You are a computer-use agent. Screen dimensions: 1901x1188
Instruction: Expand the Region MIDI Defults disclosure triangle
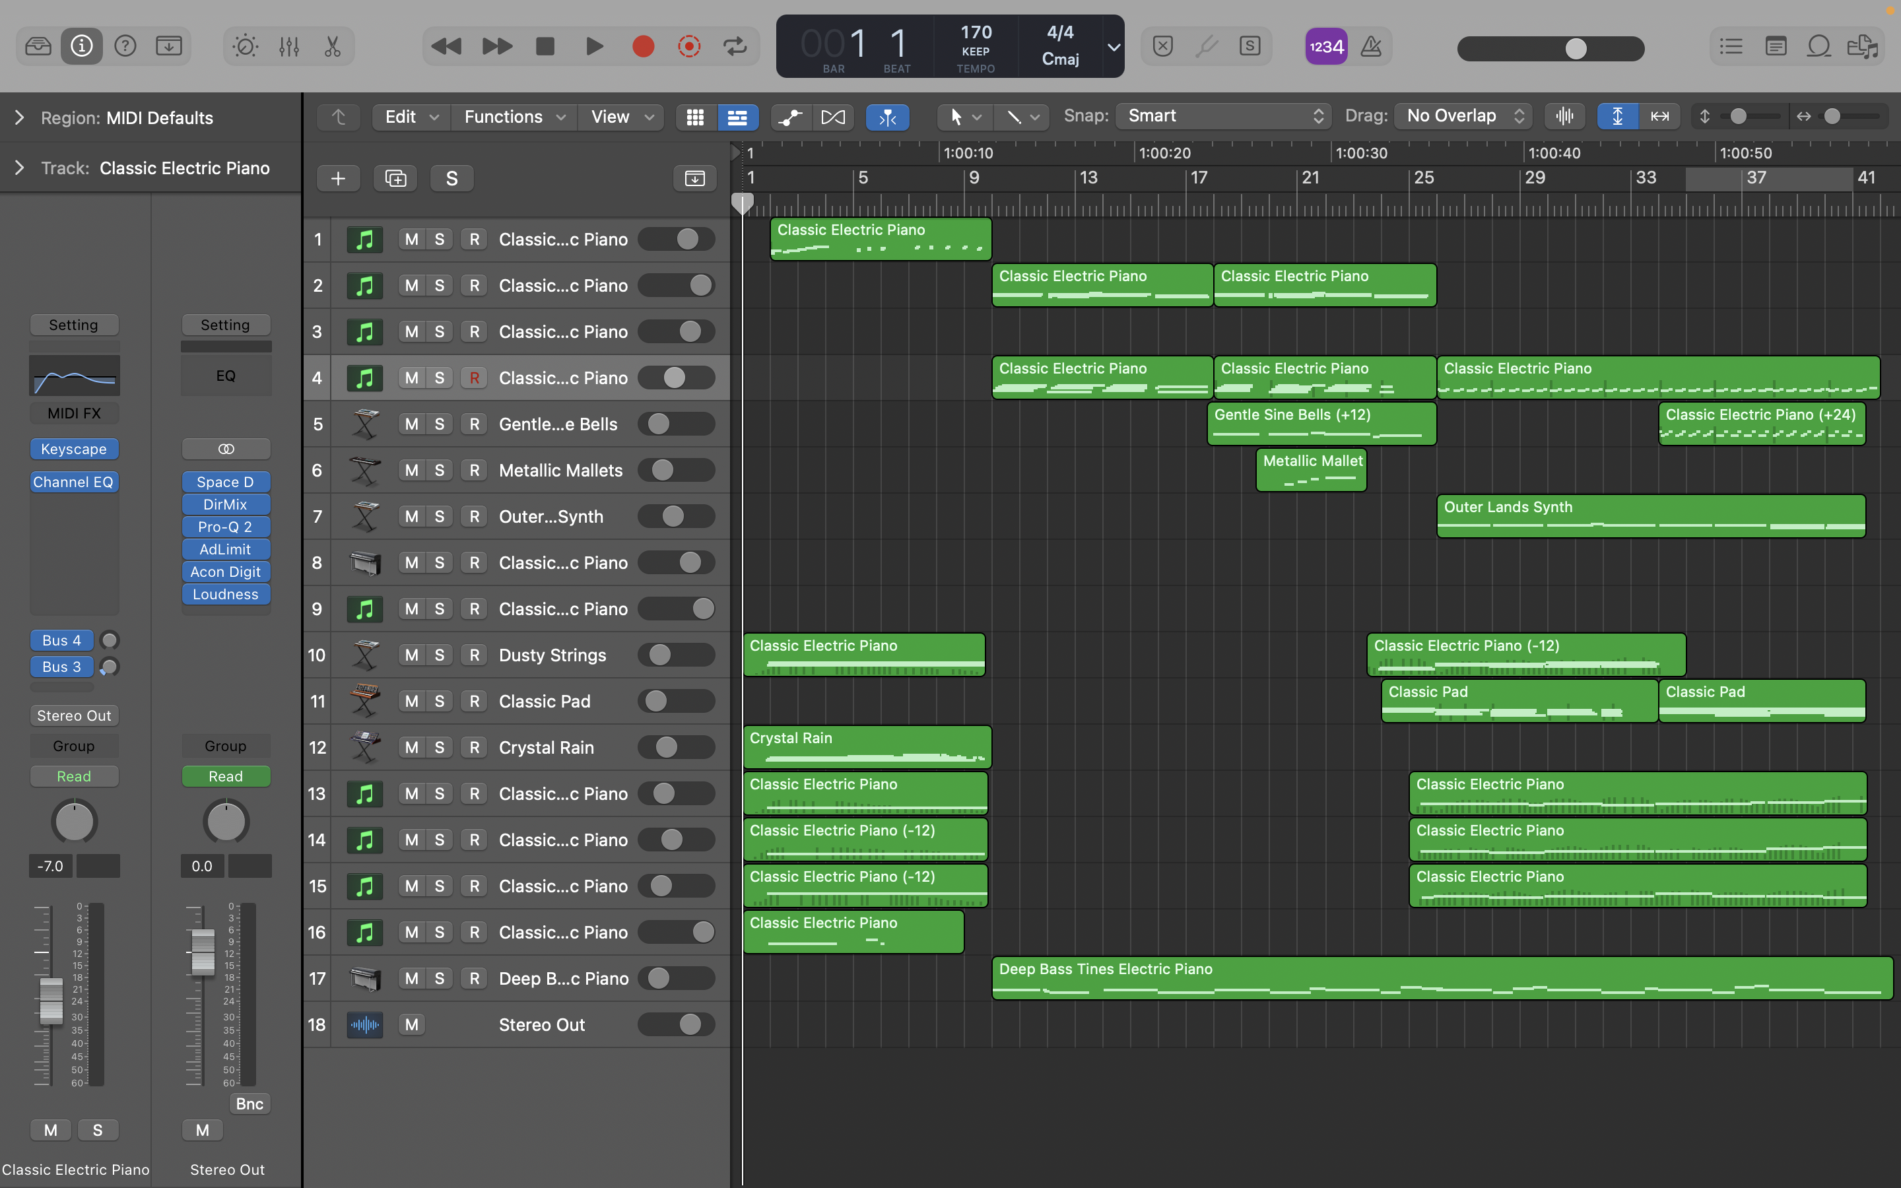coord(20,118)
